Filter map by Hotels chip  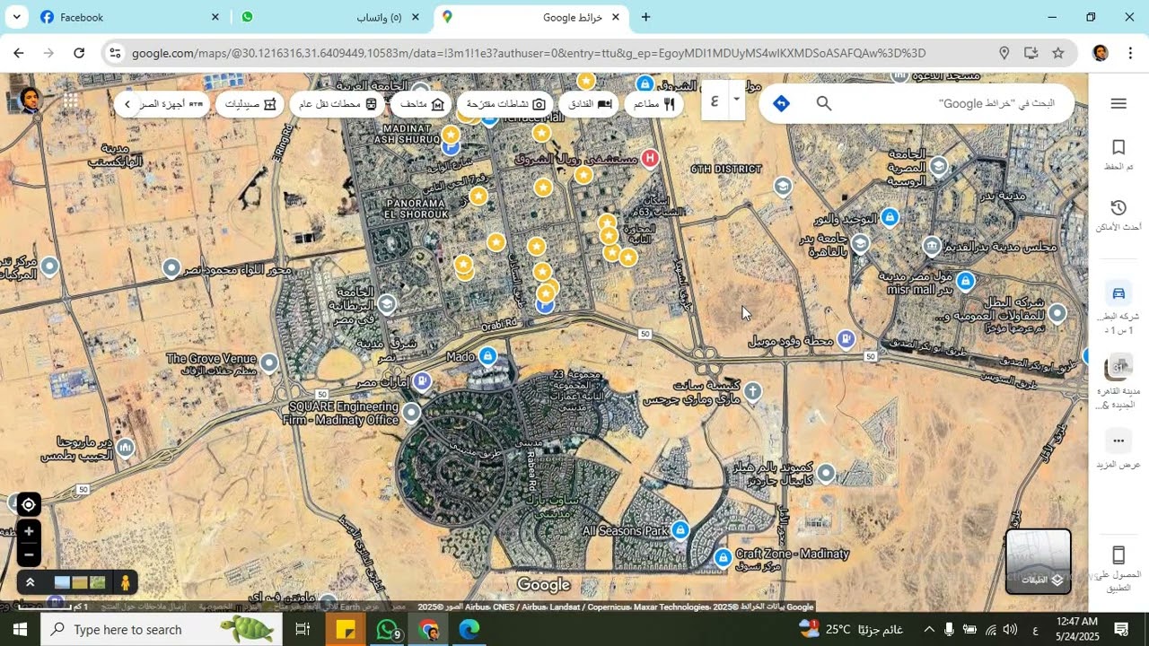coord(590,104)
